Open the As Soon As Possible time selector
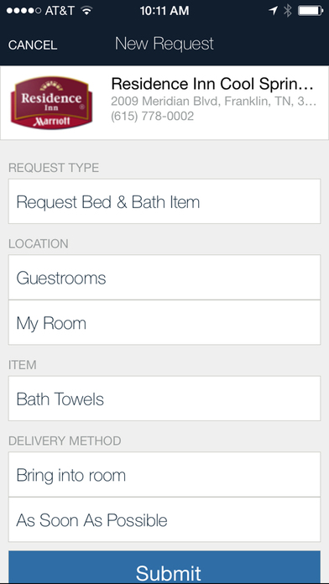This screenshot has height=584, width=329. pyautogui.click(x=164, y=519)
